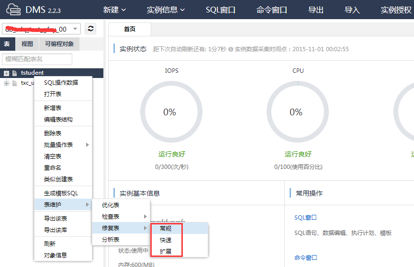The height and width of the screenshot is (267, 414).
Task: Select 常规 repair option
Action: coord(166,229)
